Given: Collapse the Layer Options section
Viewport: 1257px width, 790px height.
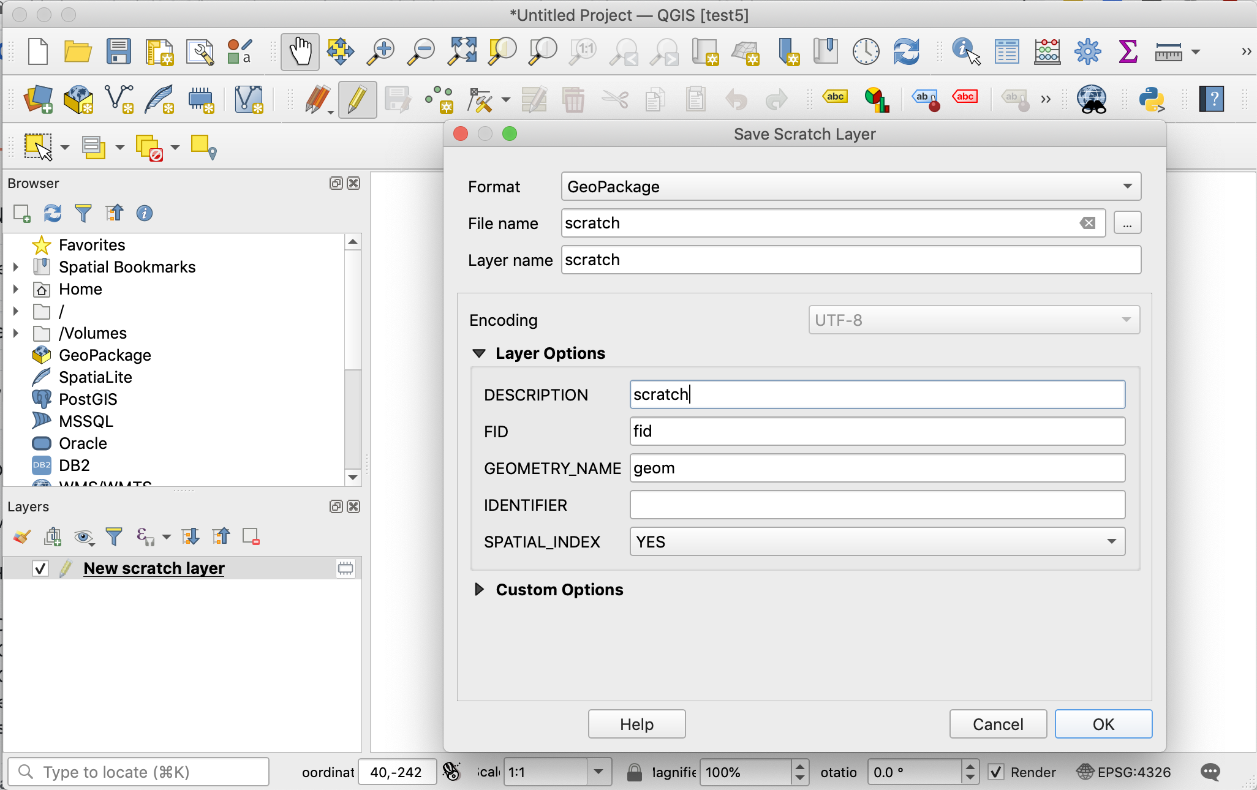Looking at the screenshot, I should point(479,353).
